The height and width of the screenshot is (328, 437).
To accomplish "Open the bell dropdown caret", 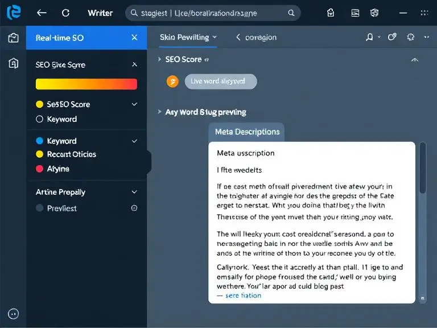I will (379, 37).
